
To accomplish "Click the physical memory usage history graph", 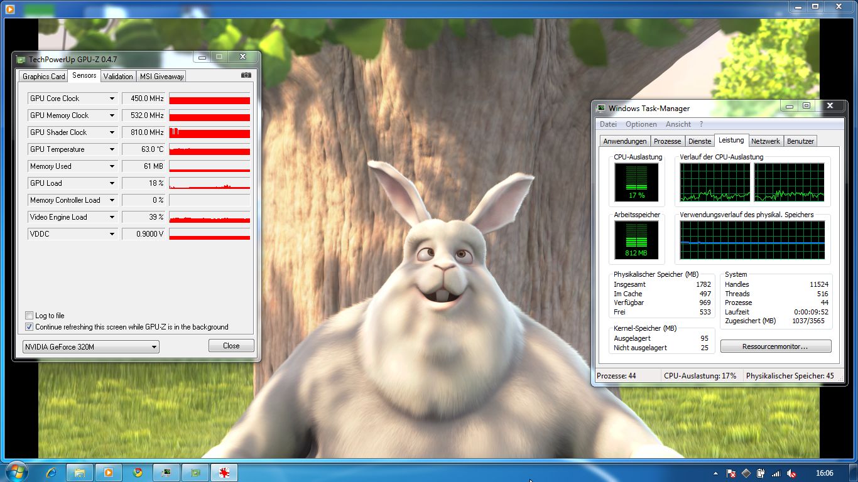I will (x=752, y=240).
